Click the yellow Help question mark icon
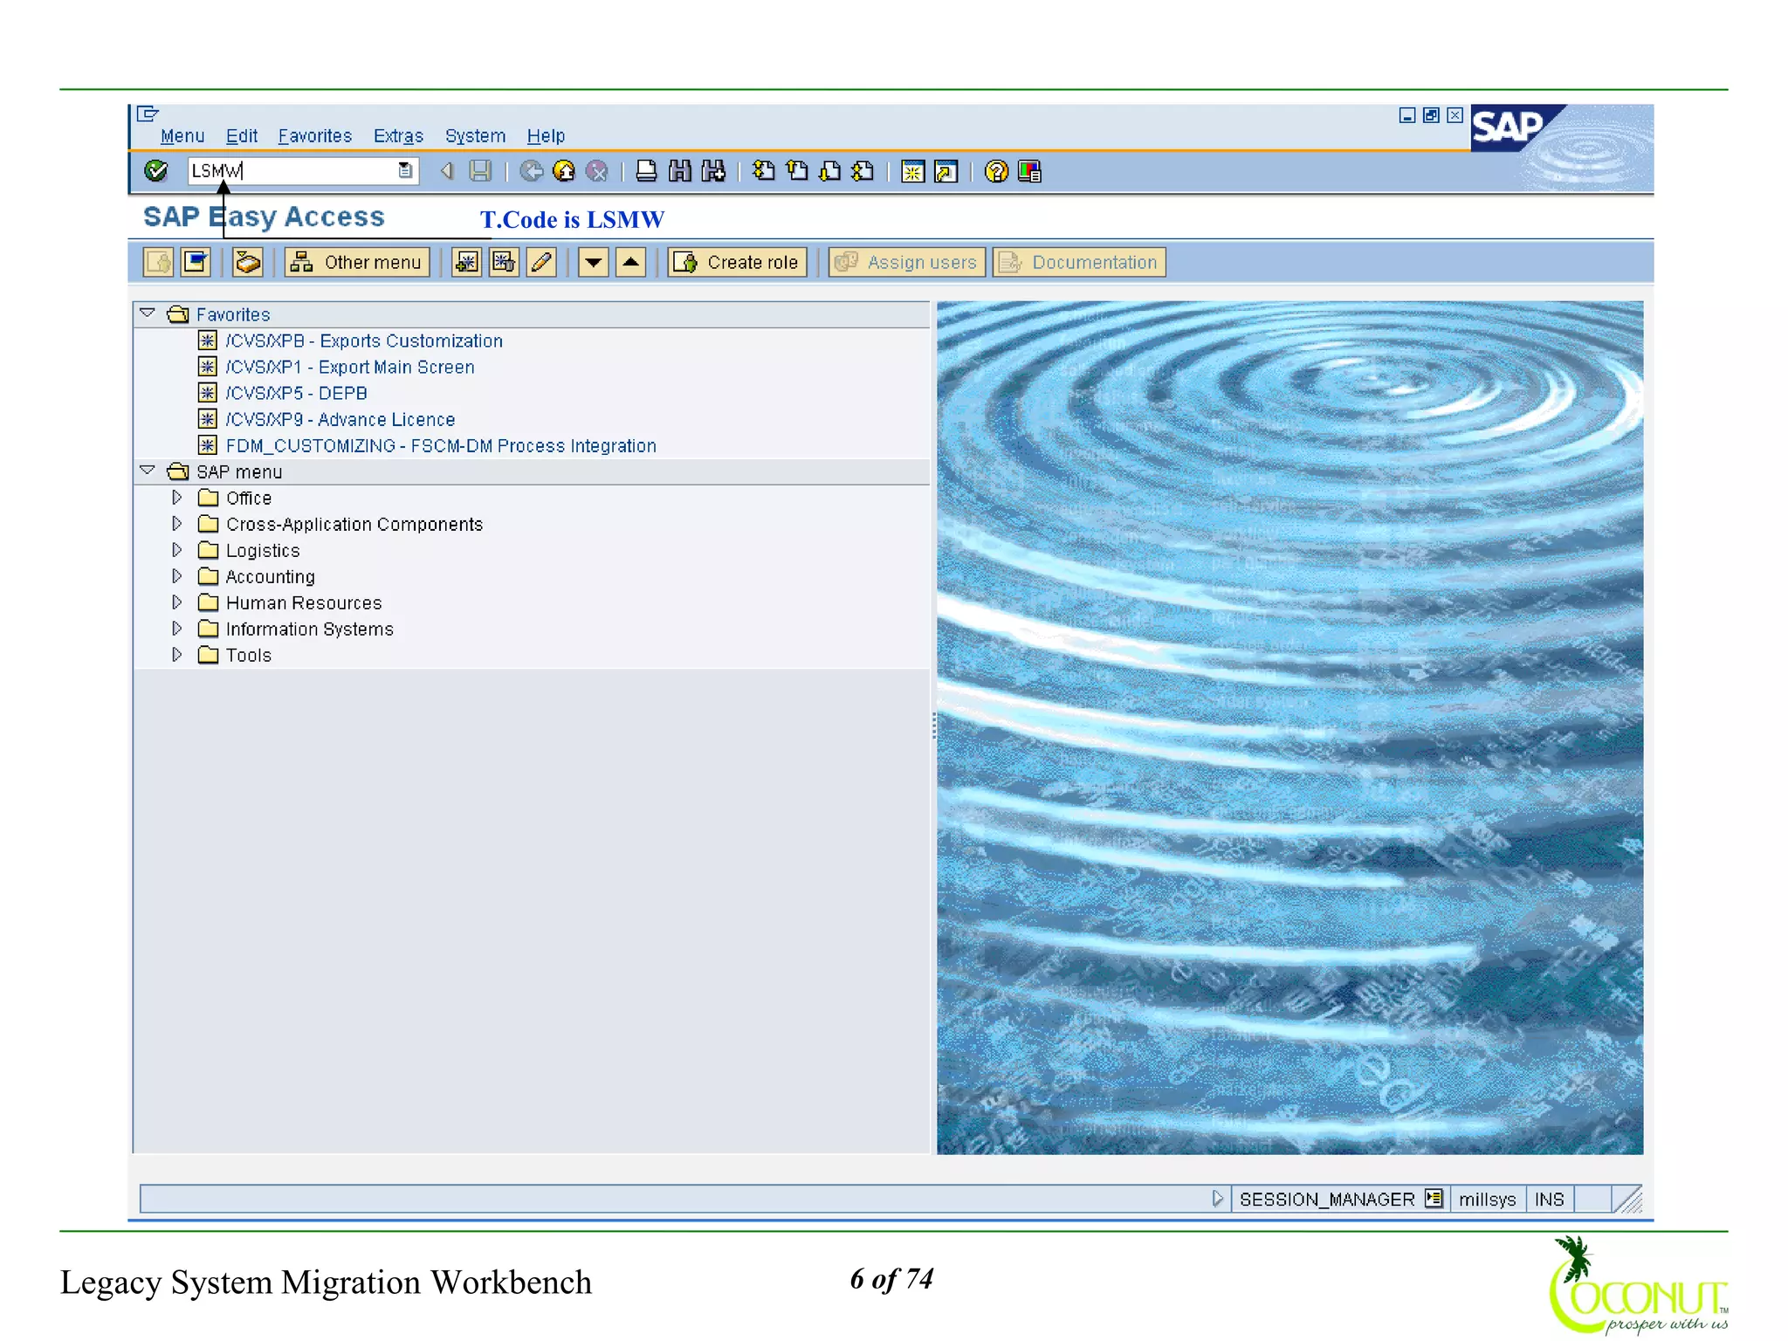 996,171
